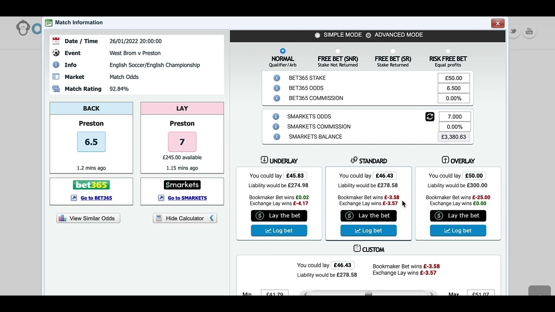Click the Custom lay amount £46.43

click(343, 265)
